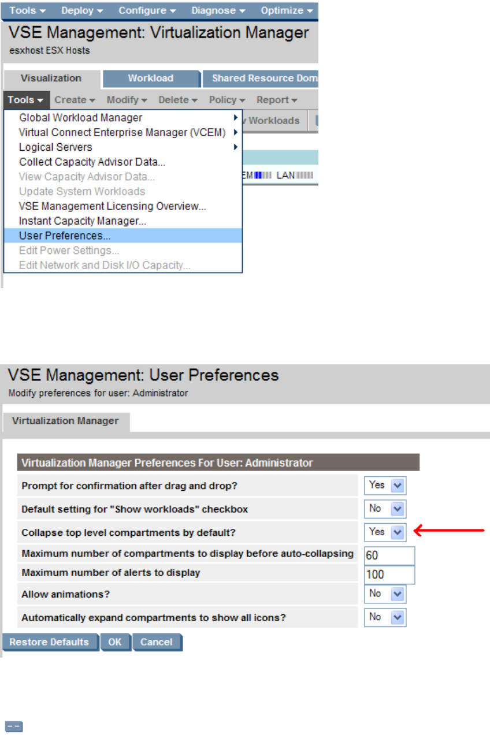The width and height of the screenshot is (490, 735).
Task: Open Instant Capacity Manager
Action: pos(123,221)
